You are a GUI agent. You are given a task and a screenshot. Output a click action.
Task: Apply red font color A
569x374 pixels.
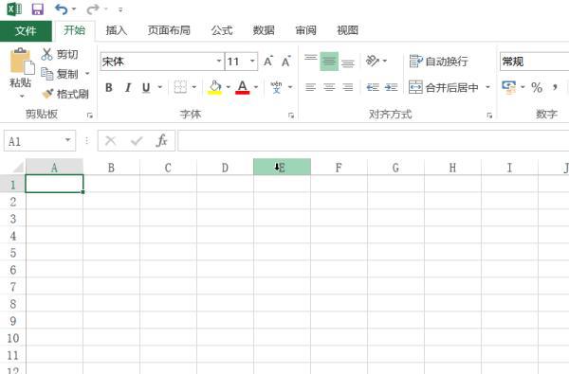click(x=243, y=87)
